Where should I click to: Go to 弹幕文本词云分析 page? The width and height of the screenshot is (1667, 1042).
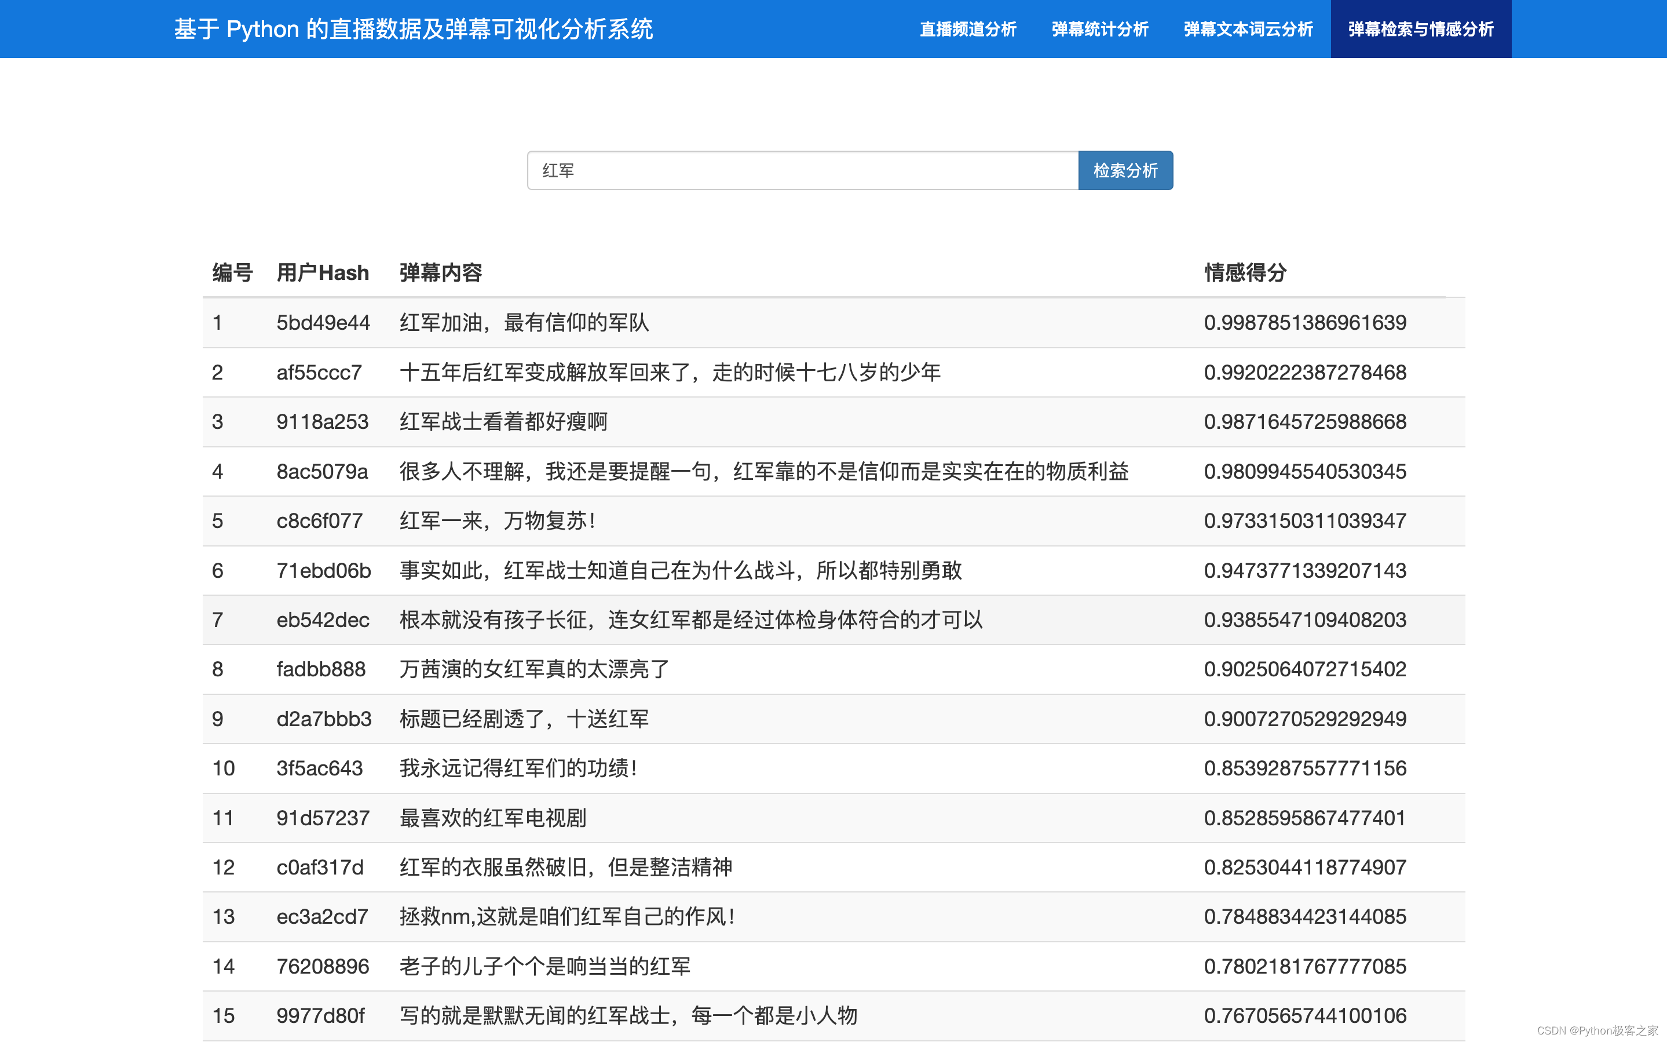point(1248,29)
